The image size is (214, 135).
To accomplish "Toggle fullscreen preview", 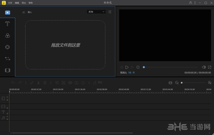I will [x=209, y=67].
